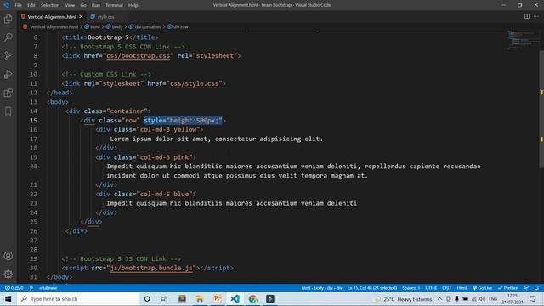
Task: Open the Search view in activity bar
Action: tap(8, 37)
